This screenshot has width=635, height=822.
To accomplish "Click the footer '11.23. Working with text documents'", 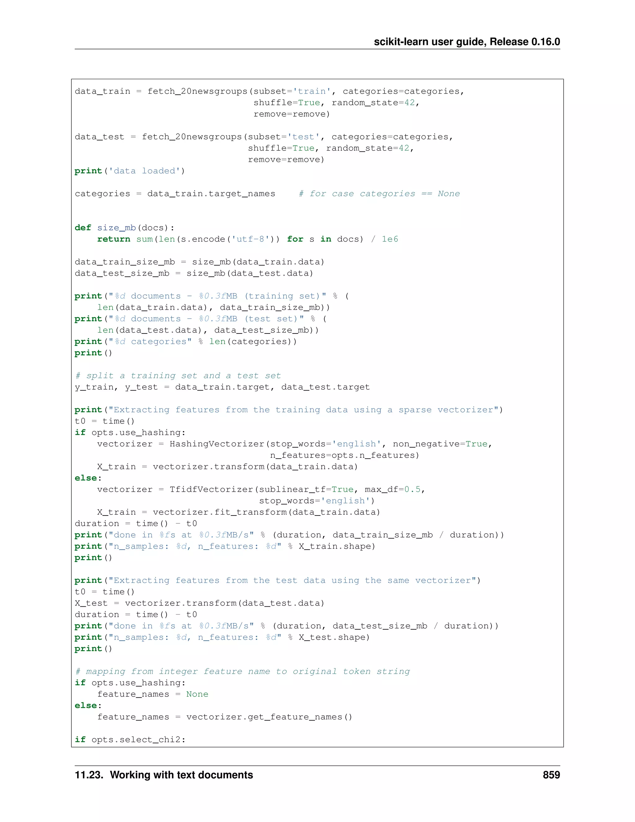I will 164,775.
